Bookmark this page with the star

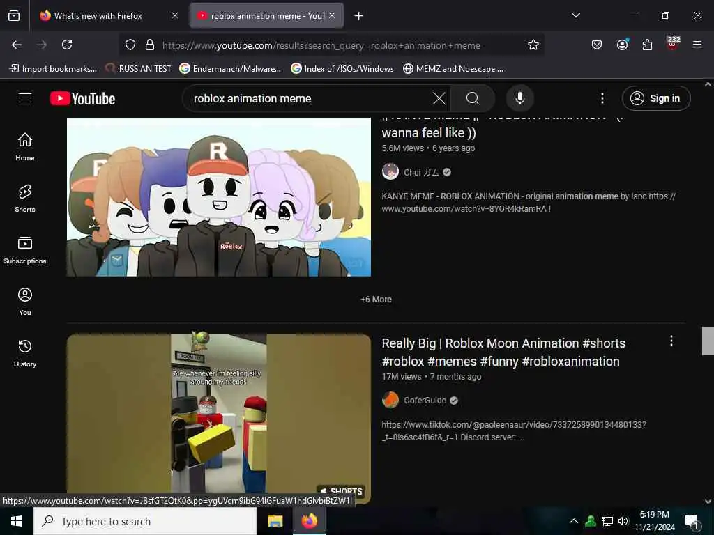tap(533, 45)
